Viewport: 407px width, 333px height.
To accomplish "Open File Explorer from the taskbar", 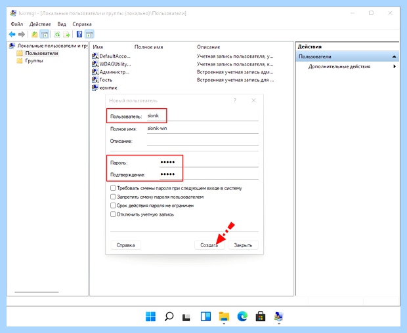I will tap(224, 317).
